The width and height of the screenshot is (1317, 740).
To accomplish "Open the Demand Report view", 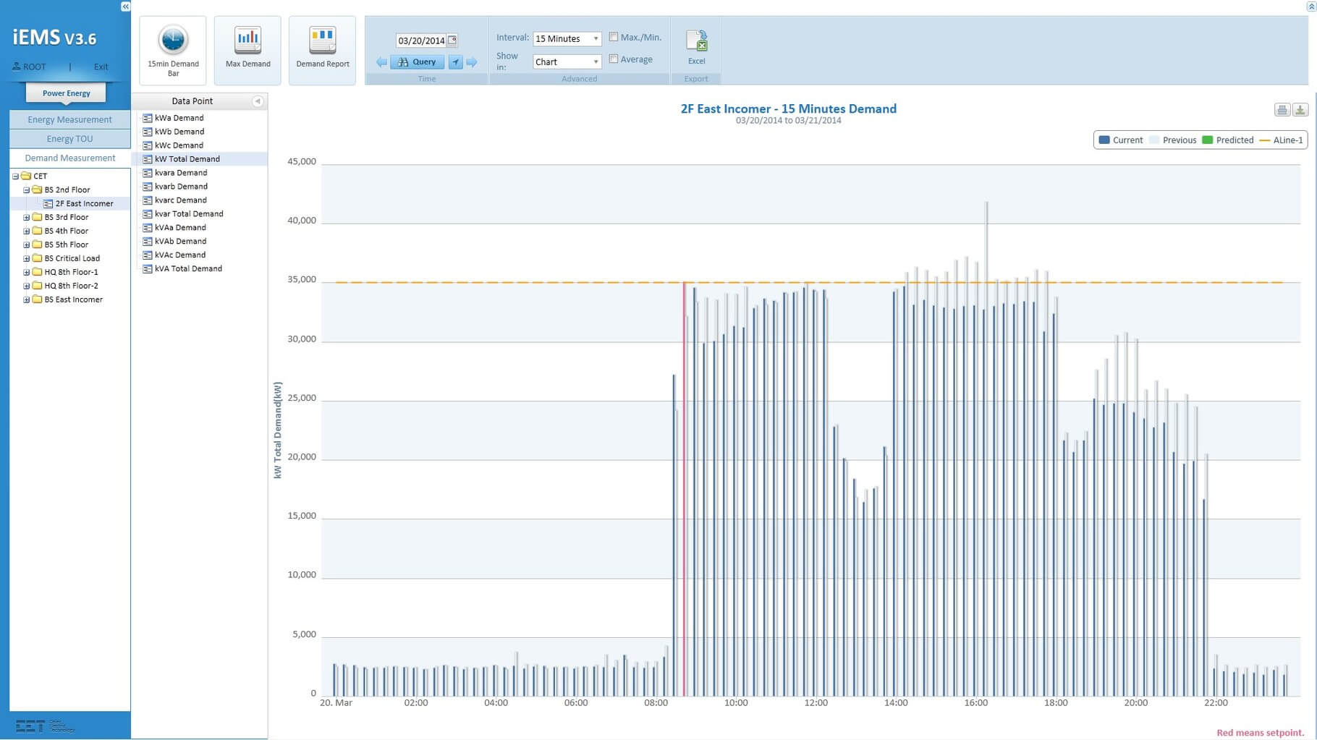I will 322,50.
